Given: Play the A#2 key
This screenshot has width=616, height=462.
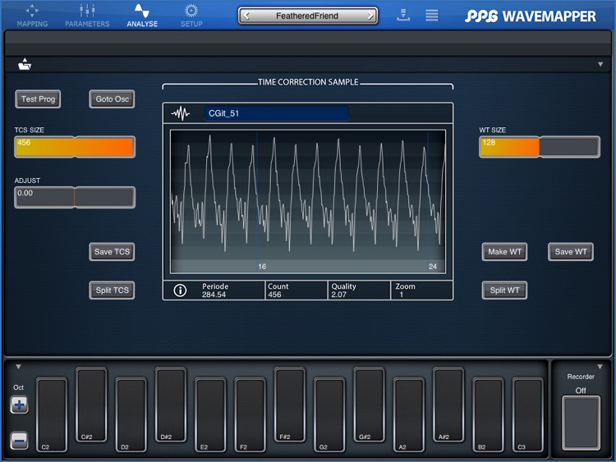Looking at the screenshot, I should click(x=448, y=405).
